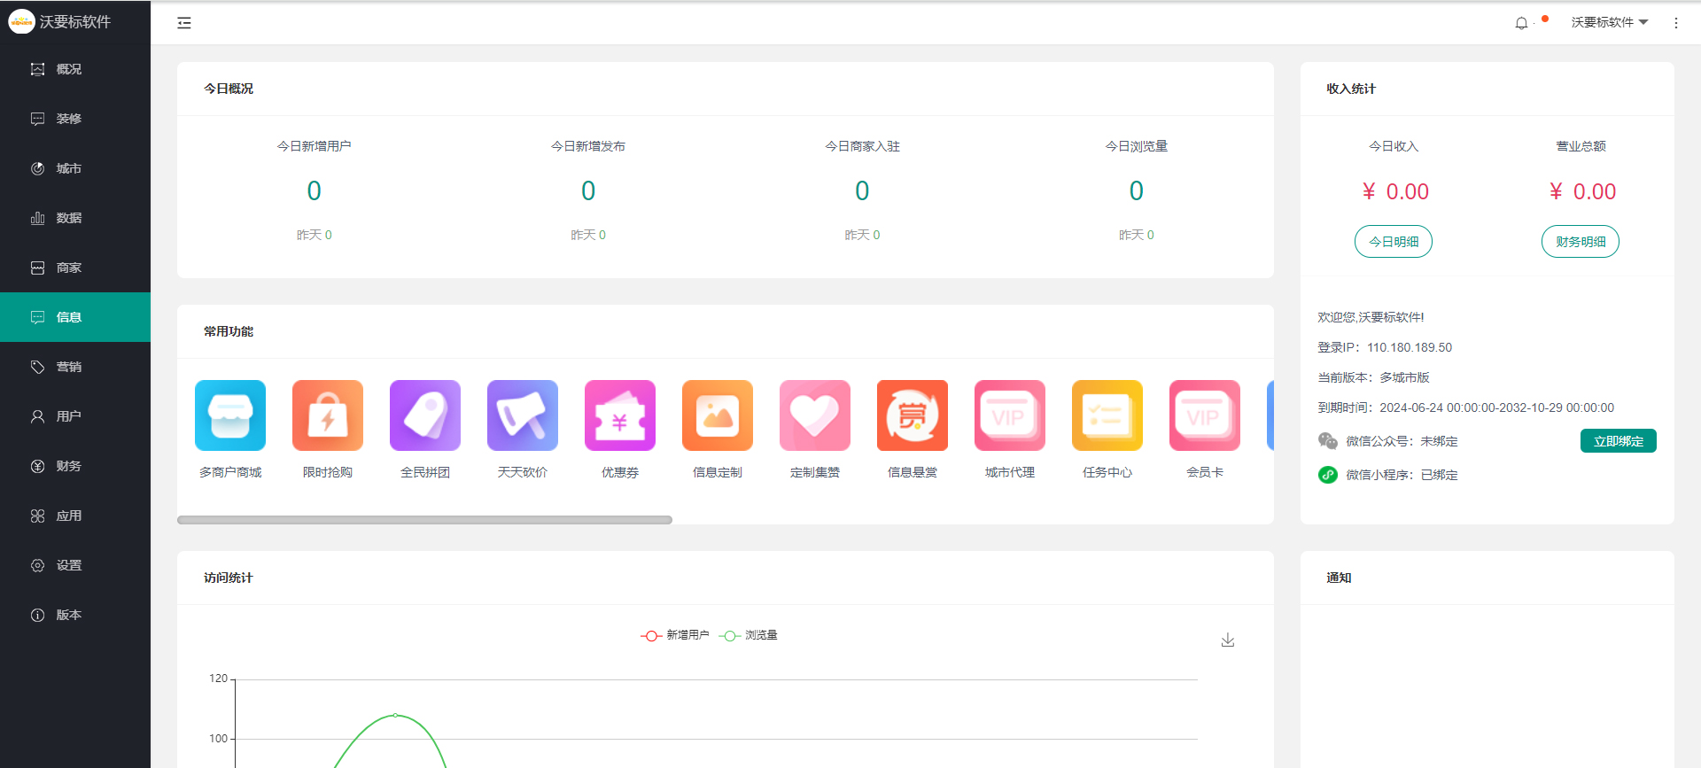Download the 访问统计 chart as image
The width and height of the screenshot is (1701, 768).
[1228, 640]
